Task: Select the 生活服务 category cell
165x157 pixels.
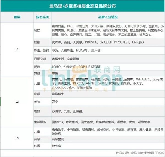Action: 42,122
